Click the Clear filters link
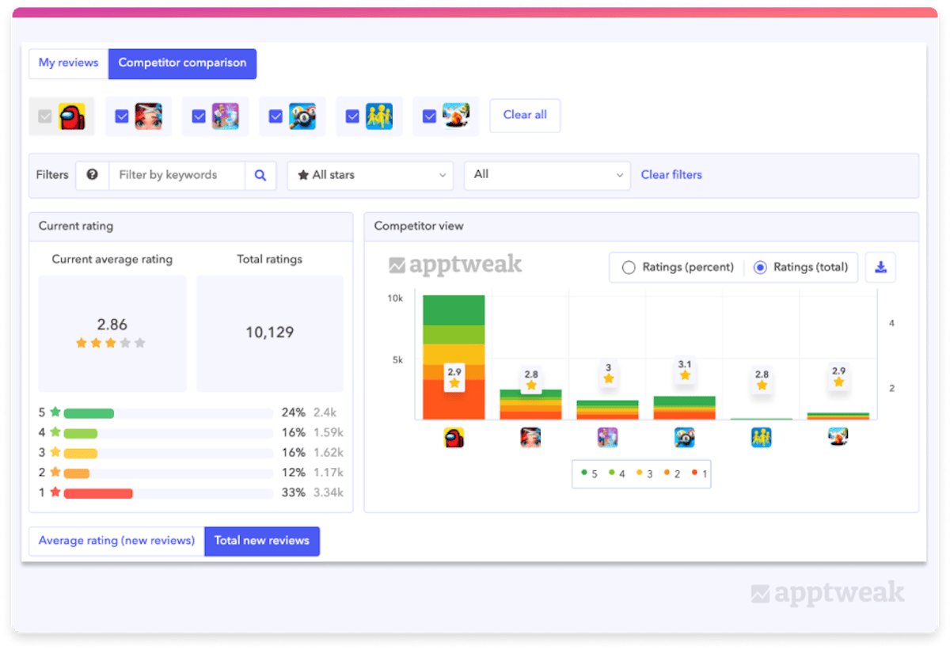 tap(671, 175)
